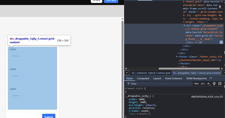The width and height of the screenshot is (225, 118).
Task: Click the z-index: unset declaration
Action: (x=139, y=111)
